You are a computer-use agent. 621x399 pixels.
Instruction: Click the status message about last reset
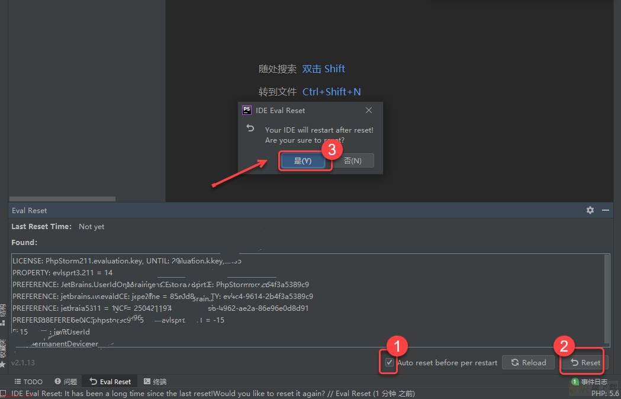213,394
